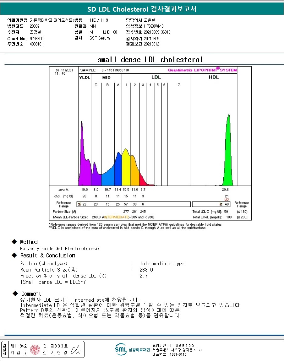Screen dimensions: 284x361
Task: Click the specialist license number 제333호
Action: pyautogui.click(x=59, y=346)
